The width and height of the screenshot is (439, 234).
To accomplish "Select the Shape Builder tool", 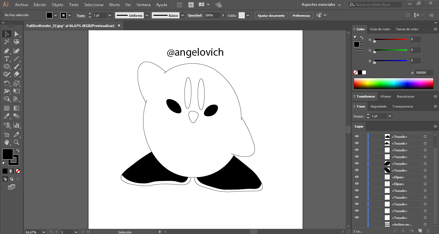I will tap(6, 99).
